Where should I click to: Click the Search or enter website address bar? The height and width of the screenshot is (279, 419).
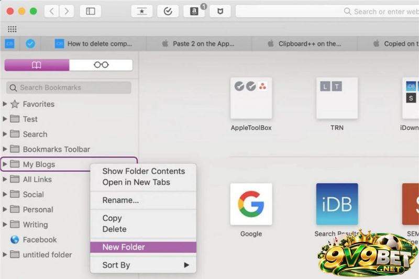point(327,12)
